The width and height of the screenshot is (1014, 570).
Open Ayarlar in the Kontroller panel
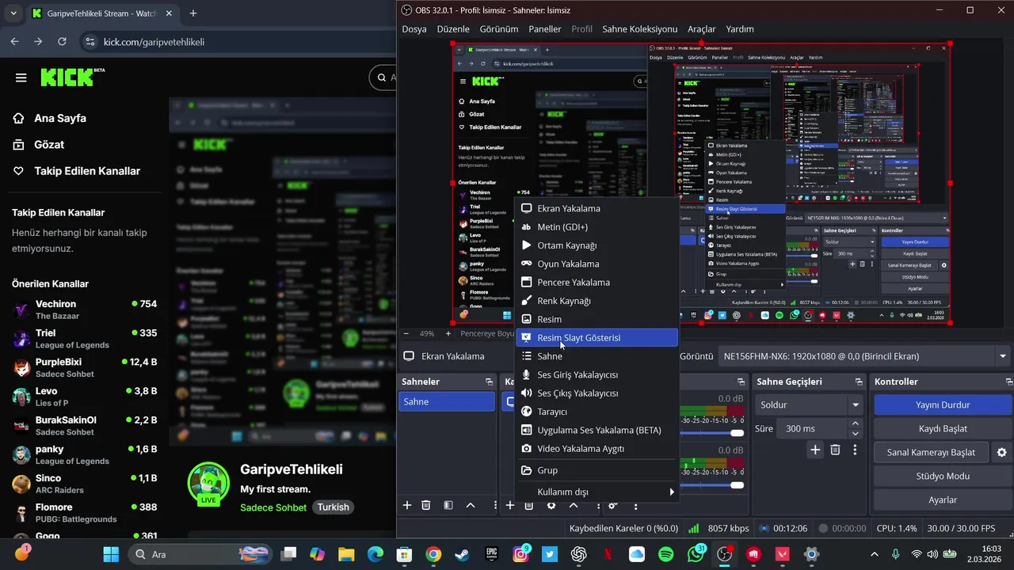click(x=943, y=500)
